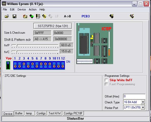
Task: Open the Edit menu
Action: click(x=12, y=9)
